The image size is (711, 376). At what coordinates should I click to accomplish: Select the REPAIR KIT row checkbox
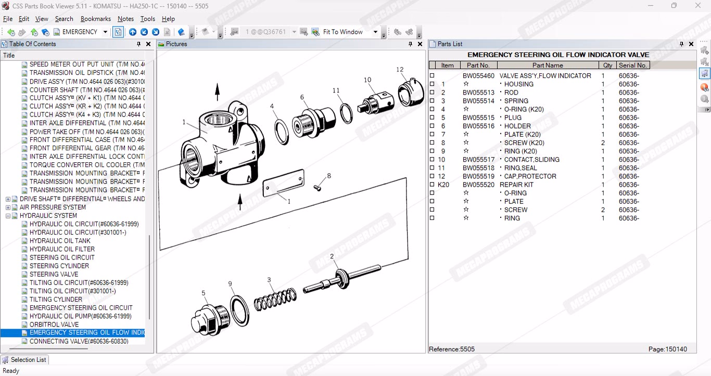click(x=432, y=185)
